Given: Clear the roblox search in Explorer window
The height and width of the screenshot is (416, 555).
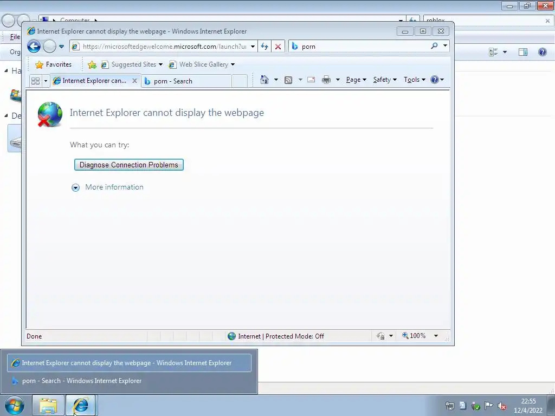Looking at the screenshot, I should tap(547, 21).
